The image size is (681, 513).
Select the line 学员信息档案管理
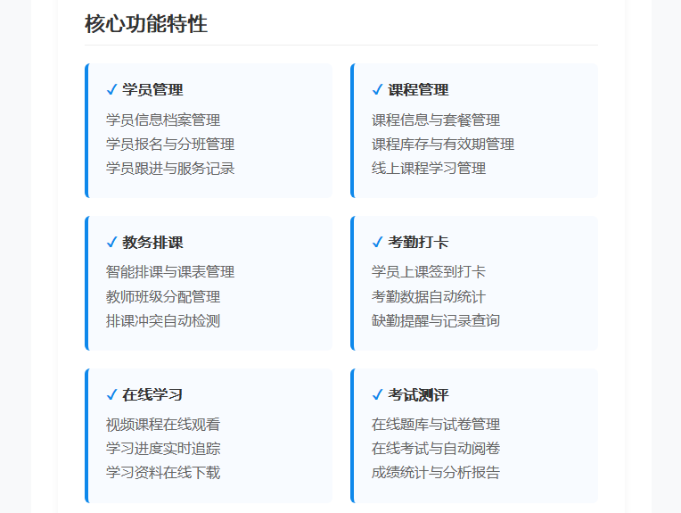tap(163, 120)
